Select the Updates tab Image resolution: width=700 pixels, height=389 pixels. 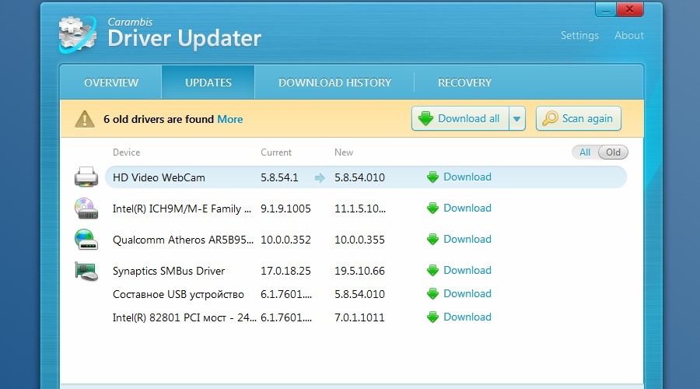coord(208,82)
